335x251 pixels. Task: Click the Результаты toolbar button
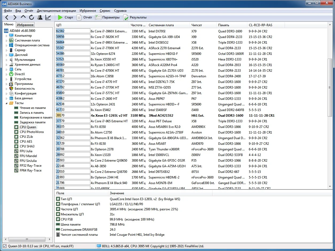click(x=135, y=17)
